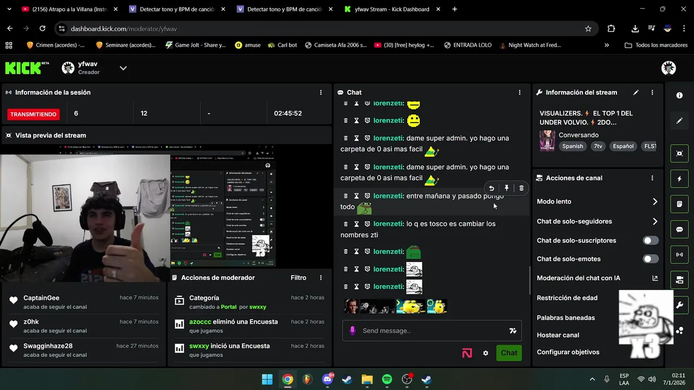Send message with the green Chat button

pos(509,353)
